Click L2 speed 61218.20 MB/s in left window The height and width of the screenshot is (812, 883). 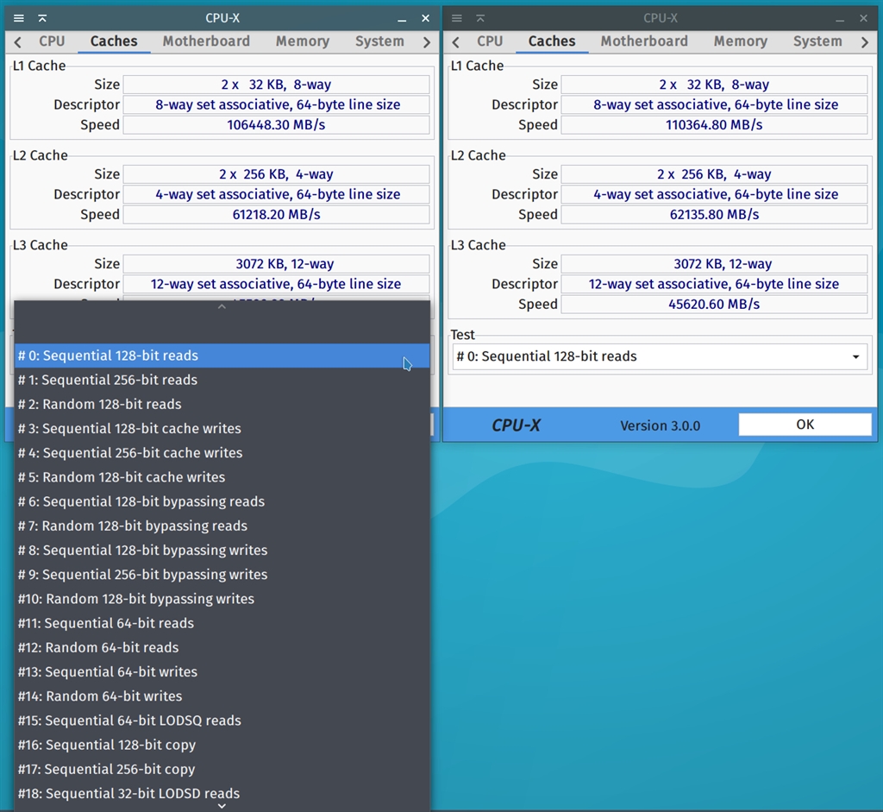(x=276, y=214)
